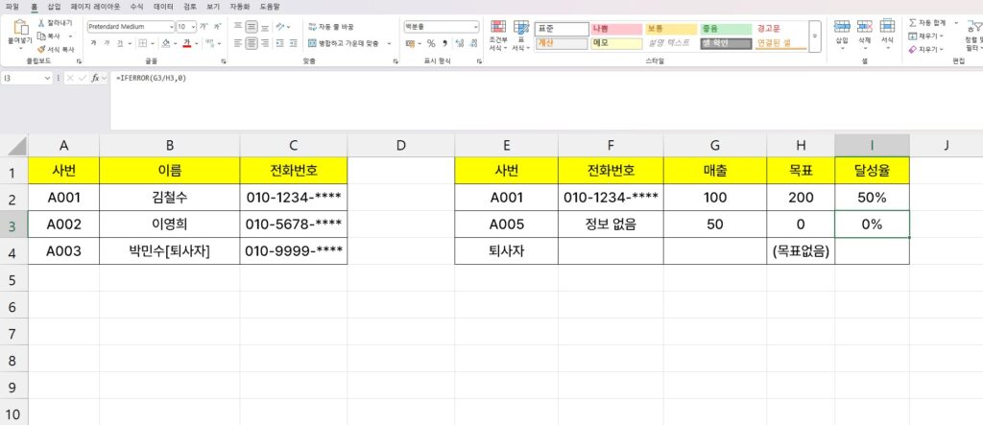Apply percent style with the % icon

431,43
